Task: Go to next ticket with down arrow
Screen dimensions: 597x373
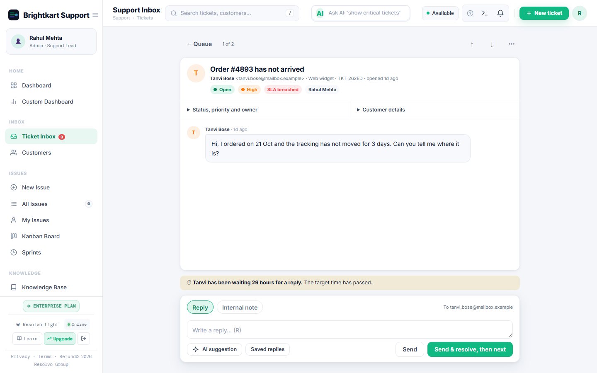Action: 492,44
